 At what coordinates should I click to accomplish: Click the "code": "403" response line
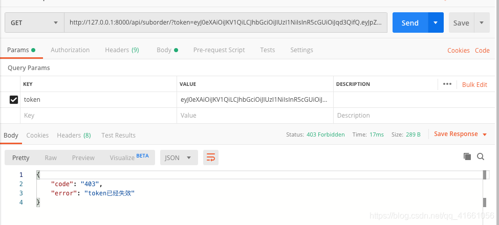[77, 184]
